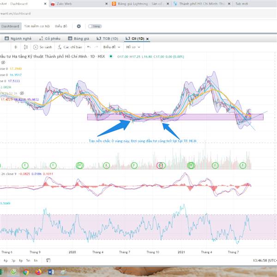
Task: Click the blue MA value 16.9517
Action: tap(16, 75)
